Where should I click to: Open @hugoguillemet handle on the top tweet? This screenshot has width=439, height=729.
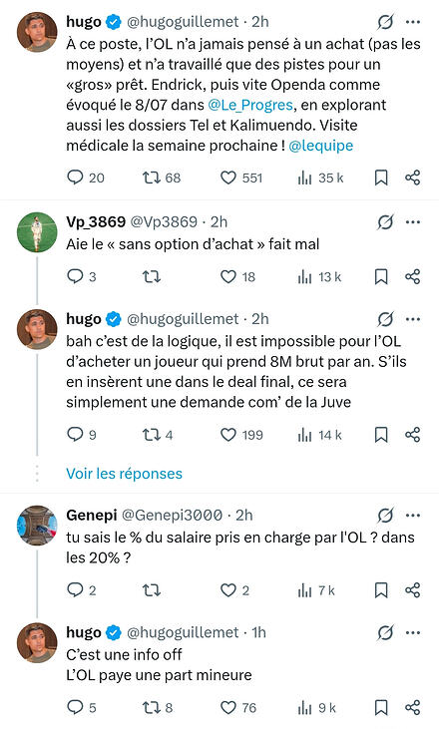183,21
